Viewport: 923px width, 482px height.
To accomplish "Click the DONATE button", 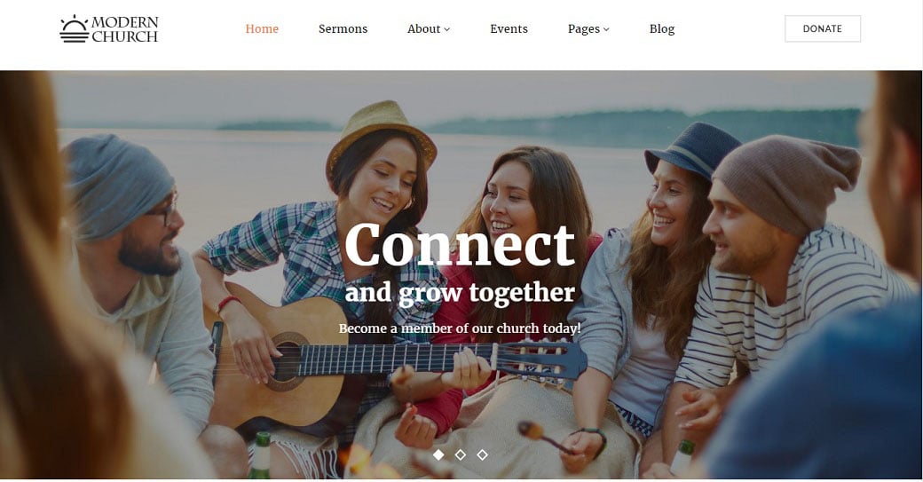I will click(x=823, y=28).
